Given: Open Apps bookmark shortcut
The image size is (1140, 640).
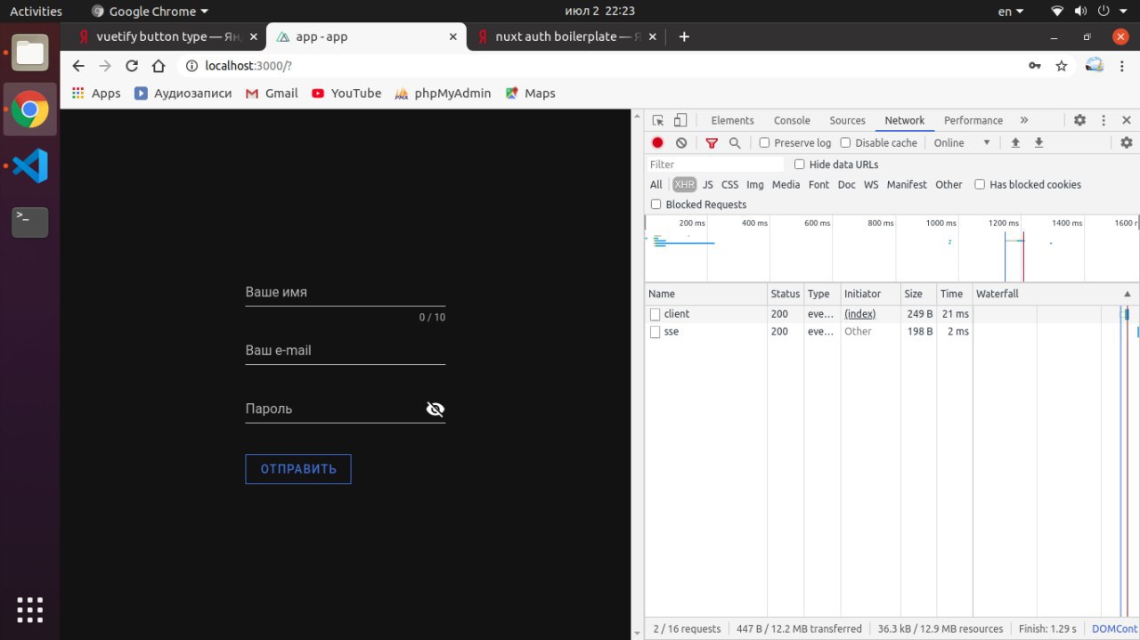Looking at the screenshot, I should tap(96, 93).
